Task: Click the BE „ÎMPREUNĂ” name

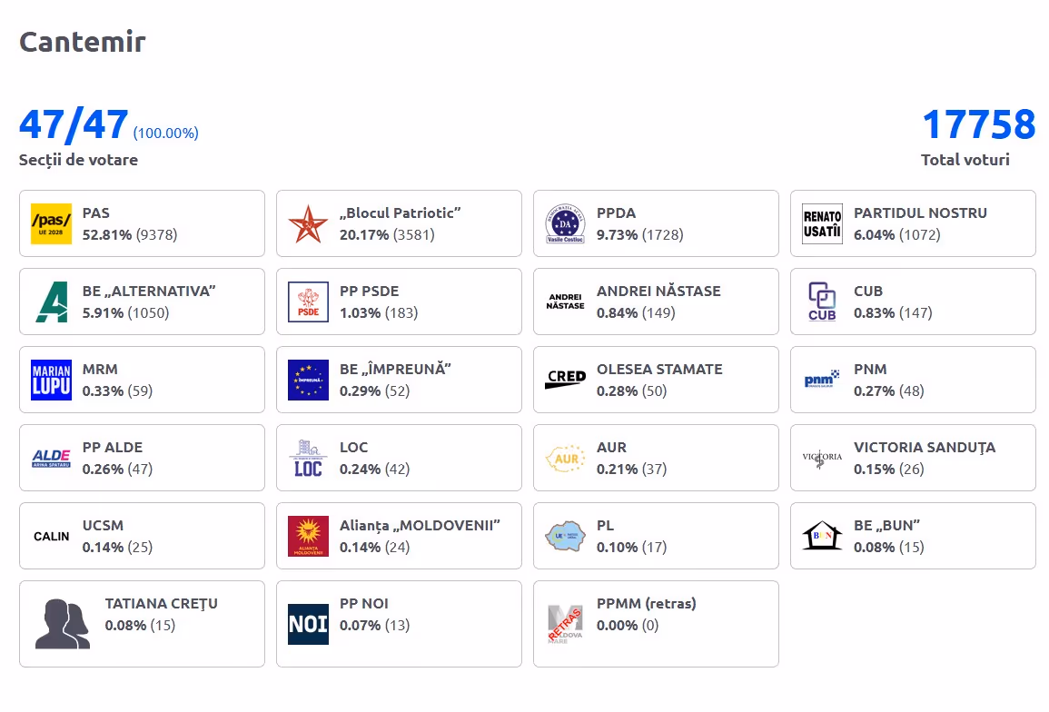Action: pos(395,370)
